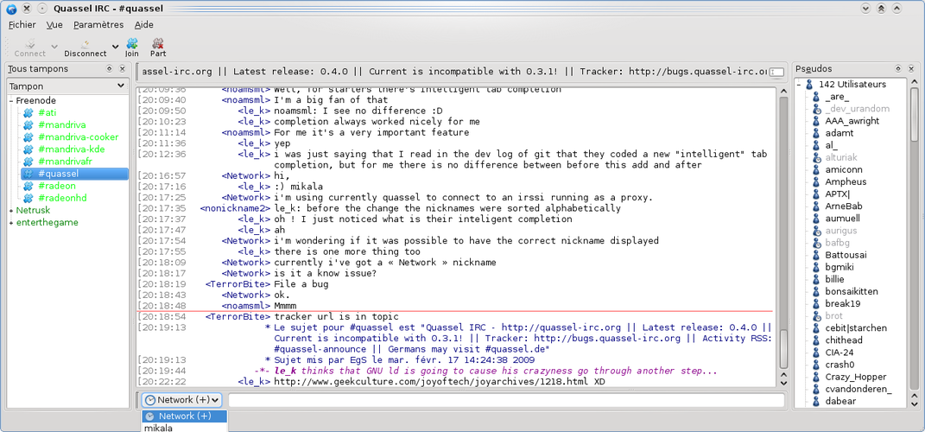
Task: Select user _are_ in nick list
Action: click(x=837, y=97)
